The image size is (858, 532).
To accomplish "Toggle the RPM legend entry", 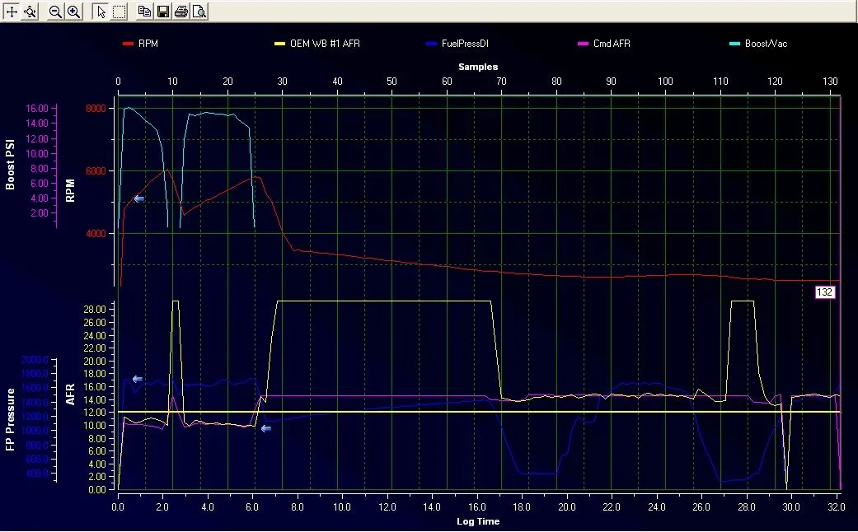I will [148, 44].
